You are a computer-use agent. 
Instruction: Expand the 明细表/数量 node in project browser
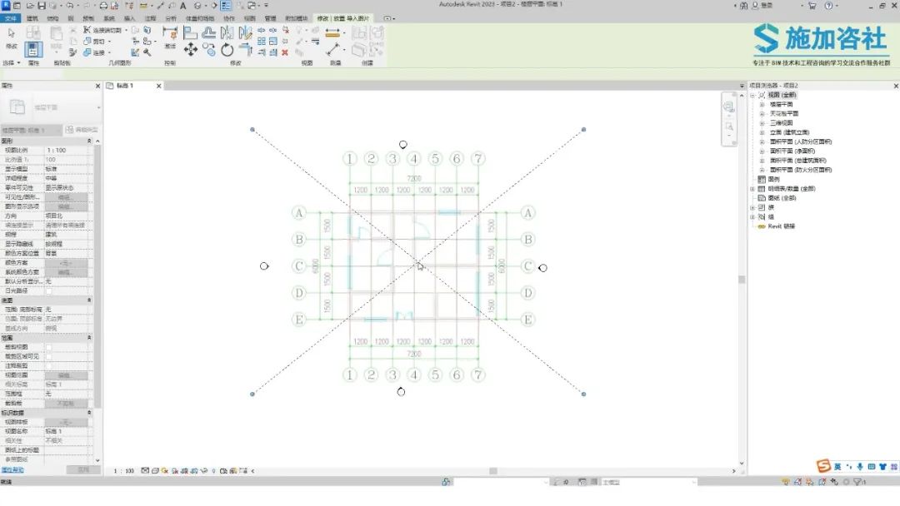[x=752, y=189]
